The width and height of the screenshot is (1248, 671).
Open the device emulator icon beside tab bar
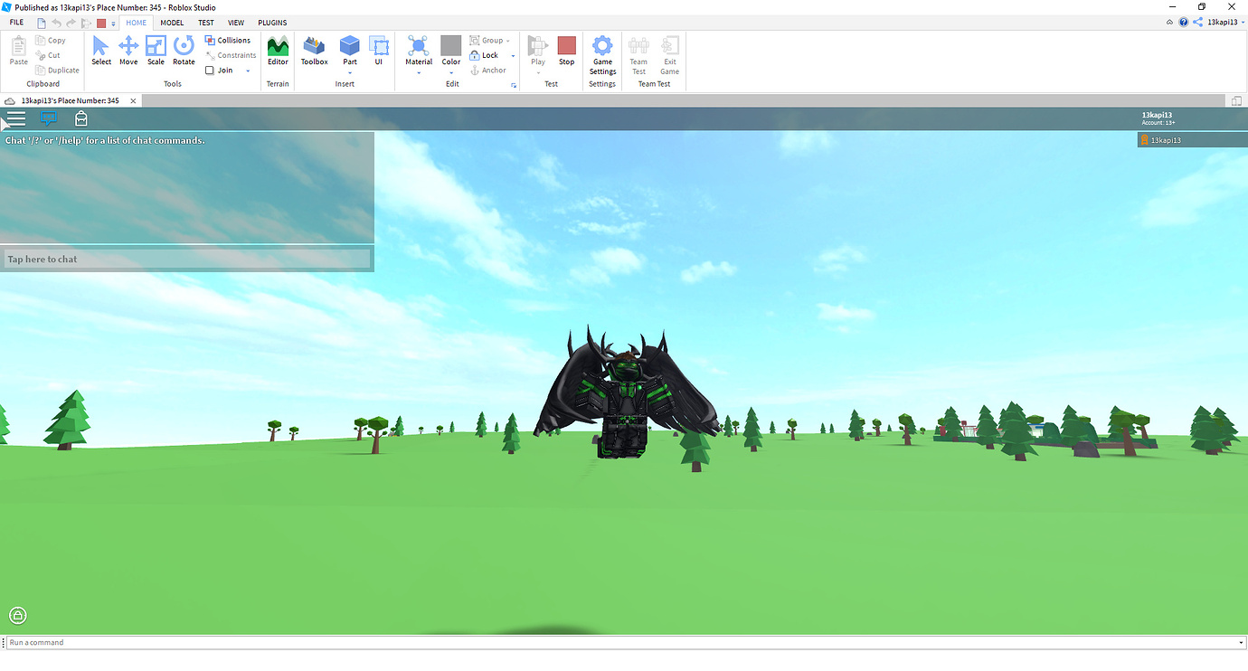[1236, 100]
